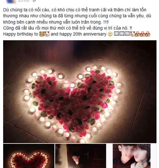
Task: Click the 'Happy birthday to' text
Action: (x=21, y=34)
